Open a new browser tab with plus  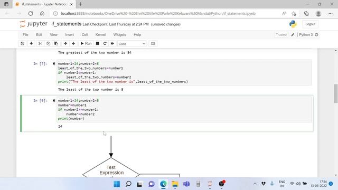80,4
